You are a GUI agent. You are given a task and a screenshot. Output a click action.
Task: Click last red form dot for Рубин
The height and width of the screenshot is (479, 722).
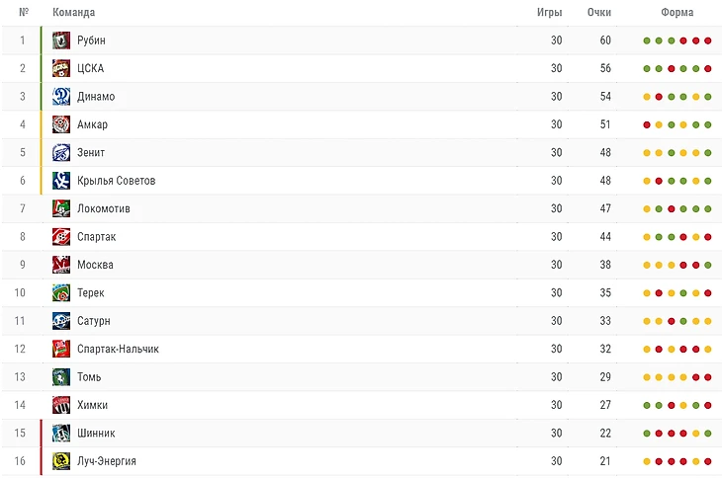coord(708,40)
